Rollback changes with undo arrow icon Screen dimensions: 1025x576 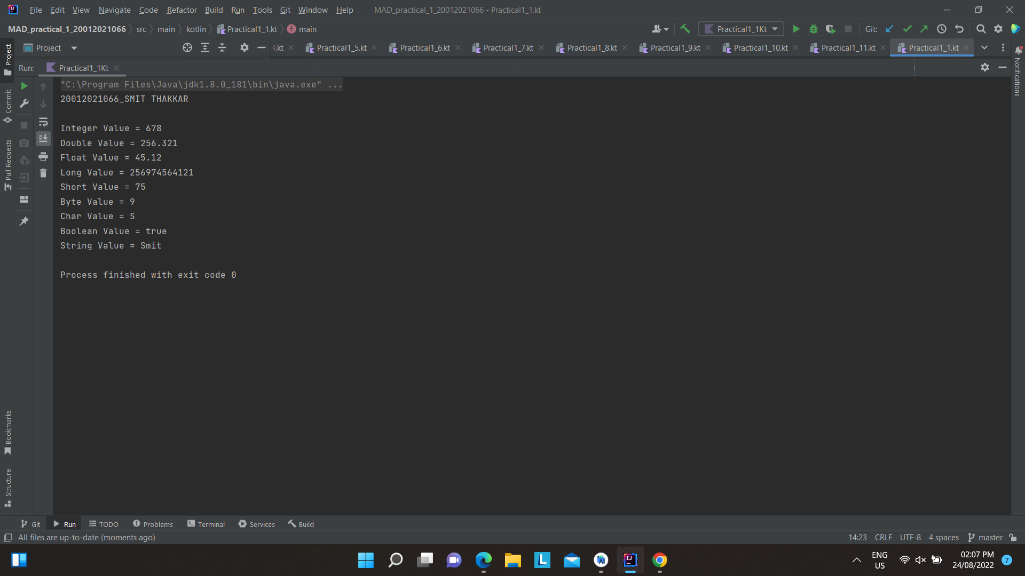(959, 29)
